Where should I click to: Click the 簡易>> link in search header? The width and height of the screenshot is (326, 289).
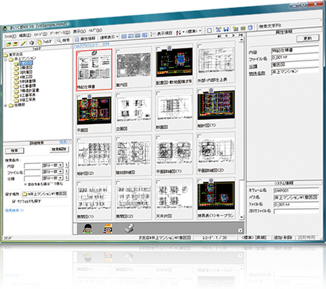point(65,142)
